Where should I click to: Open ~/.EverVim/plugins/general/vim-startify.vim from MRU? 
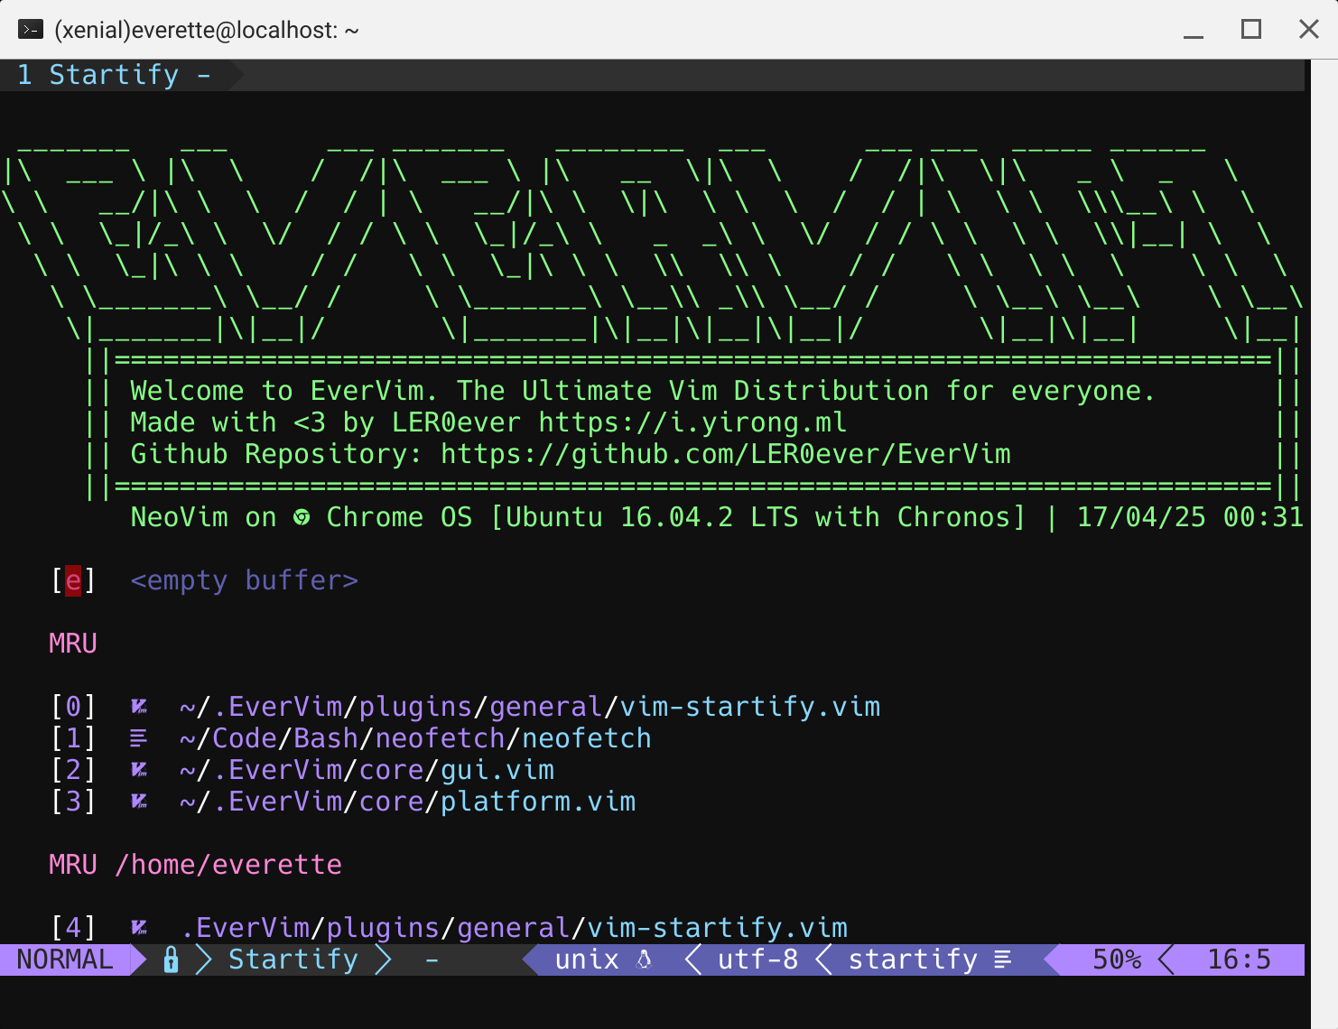coord(530,707)
